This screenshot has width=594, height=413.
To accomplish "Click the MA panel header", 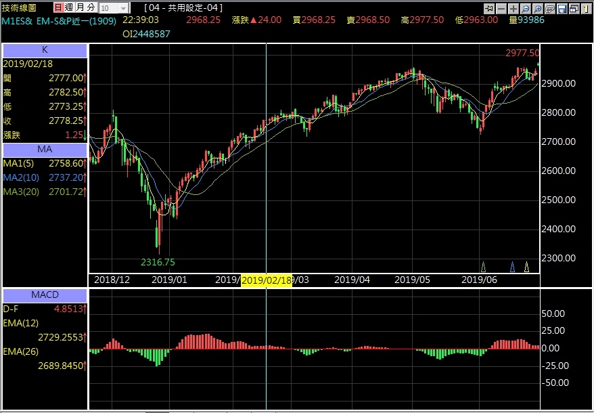I will (x=45, y=150).
